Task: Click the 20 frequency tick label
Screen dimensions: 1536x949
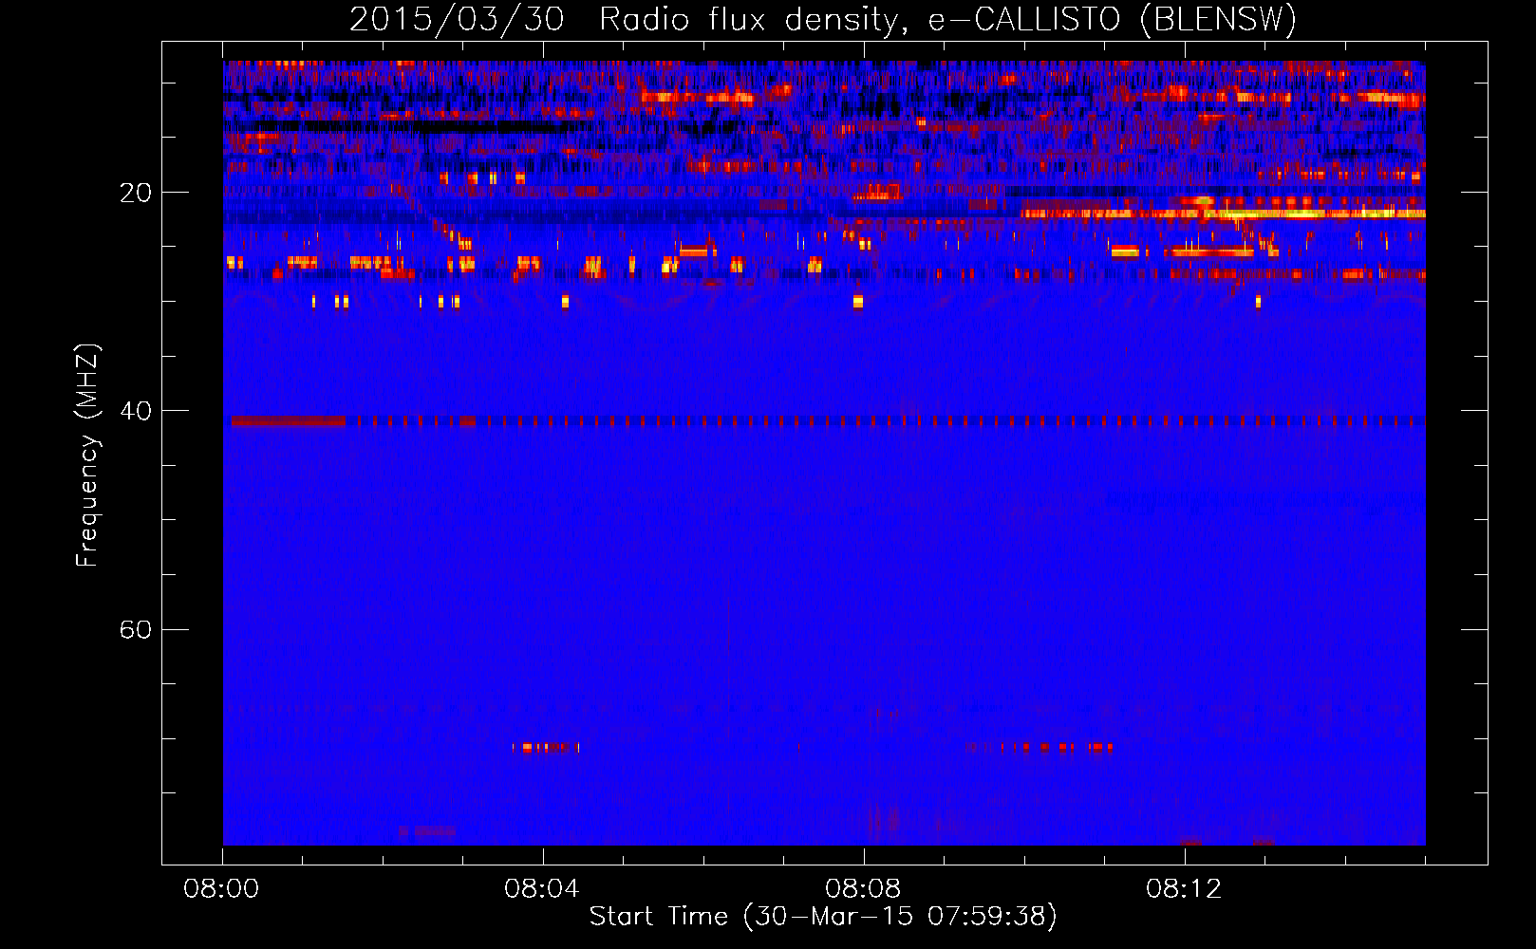Action: click(136, 194)
